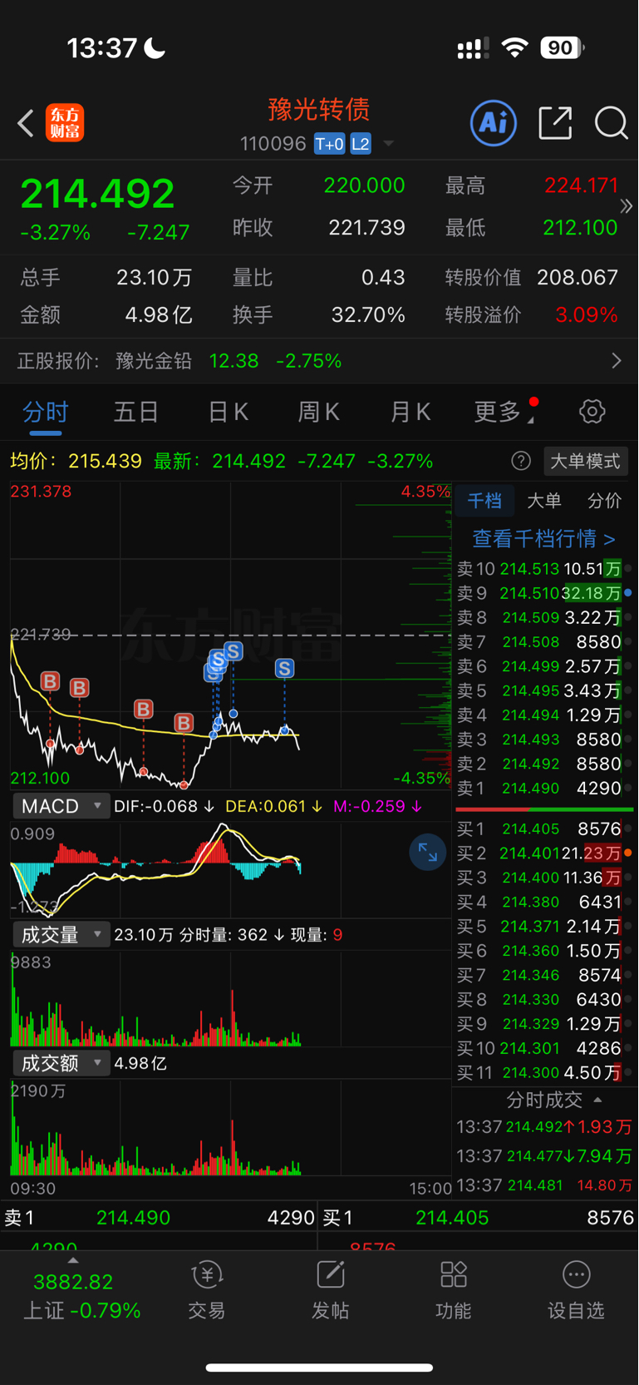
Task: Select the 分价 order tab
Action: (604, 500)
